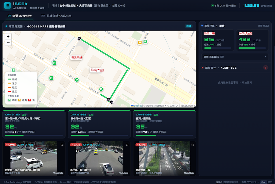This screenshot has width=275, height=184.
Task: Click 新光三越 parking occupancy bar
Action: 218,48
